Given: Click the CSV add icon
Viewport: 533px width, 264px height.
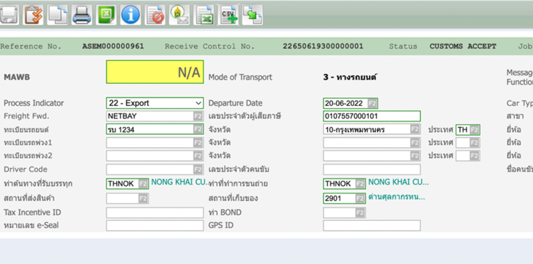Looking at the screenshot, I should point(228,15).
